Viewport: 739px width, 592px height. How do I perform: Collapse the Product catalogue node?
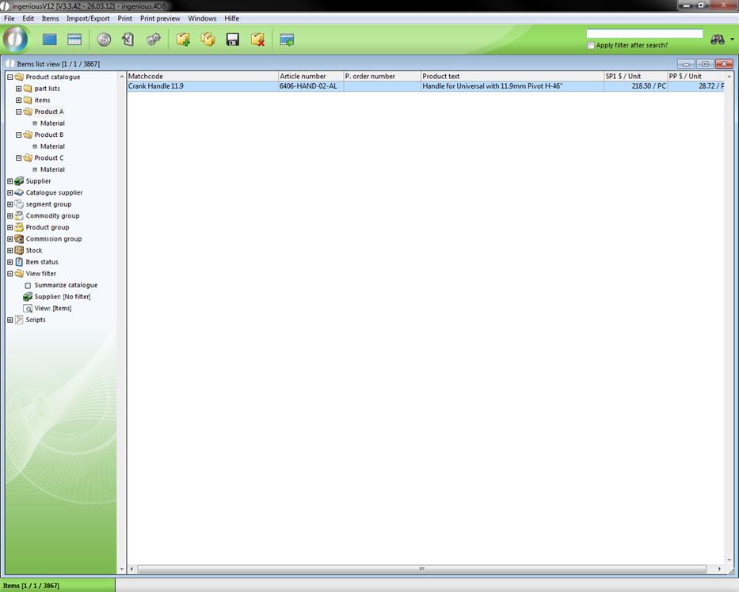tap(10, 78)
